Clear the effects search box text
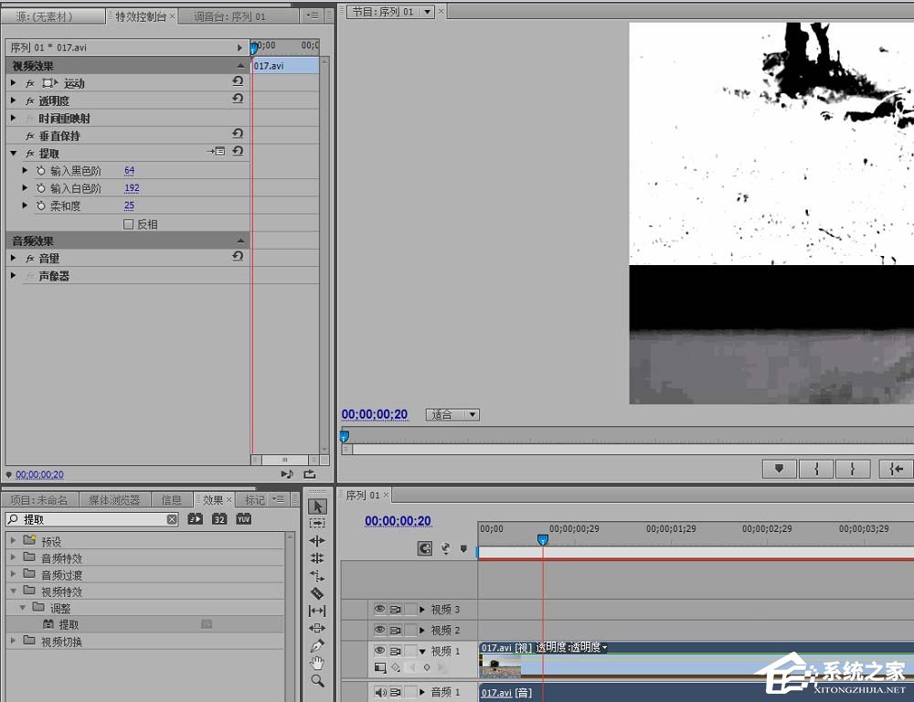 pyautogui.click(x=172, y=519)
